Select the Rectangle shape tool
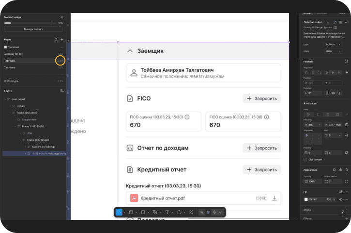The image size is (351, 233). click(143, 212)
